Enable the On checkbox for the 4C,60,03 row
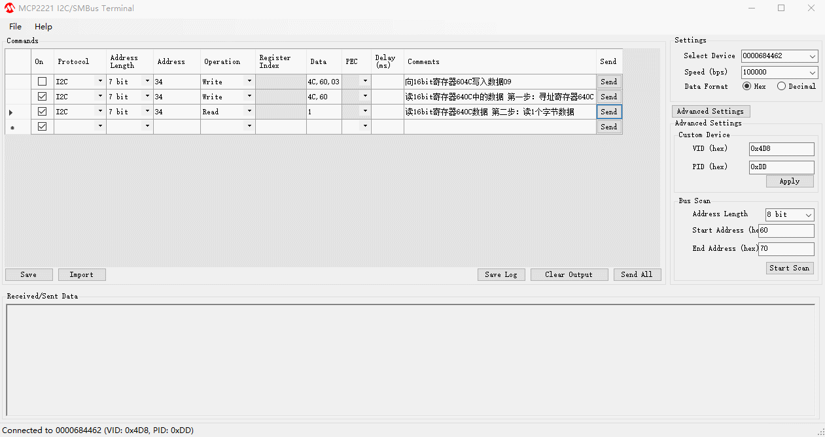 43,82
